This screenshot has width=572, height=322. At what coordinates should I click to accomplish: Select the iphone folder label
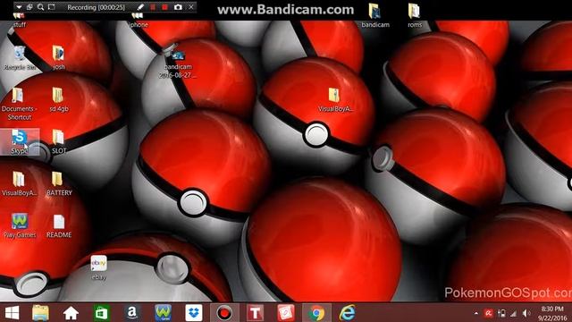(139, 24)
